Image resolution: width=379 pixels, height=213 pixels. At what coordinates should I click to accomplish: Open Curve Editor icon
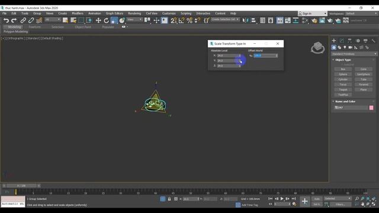pos(288,21)
